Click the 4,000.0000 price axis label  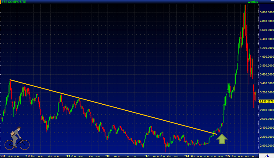tap(266, 57)
